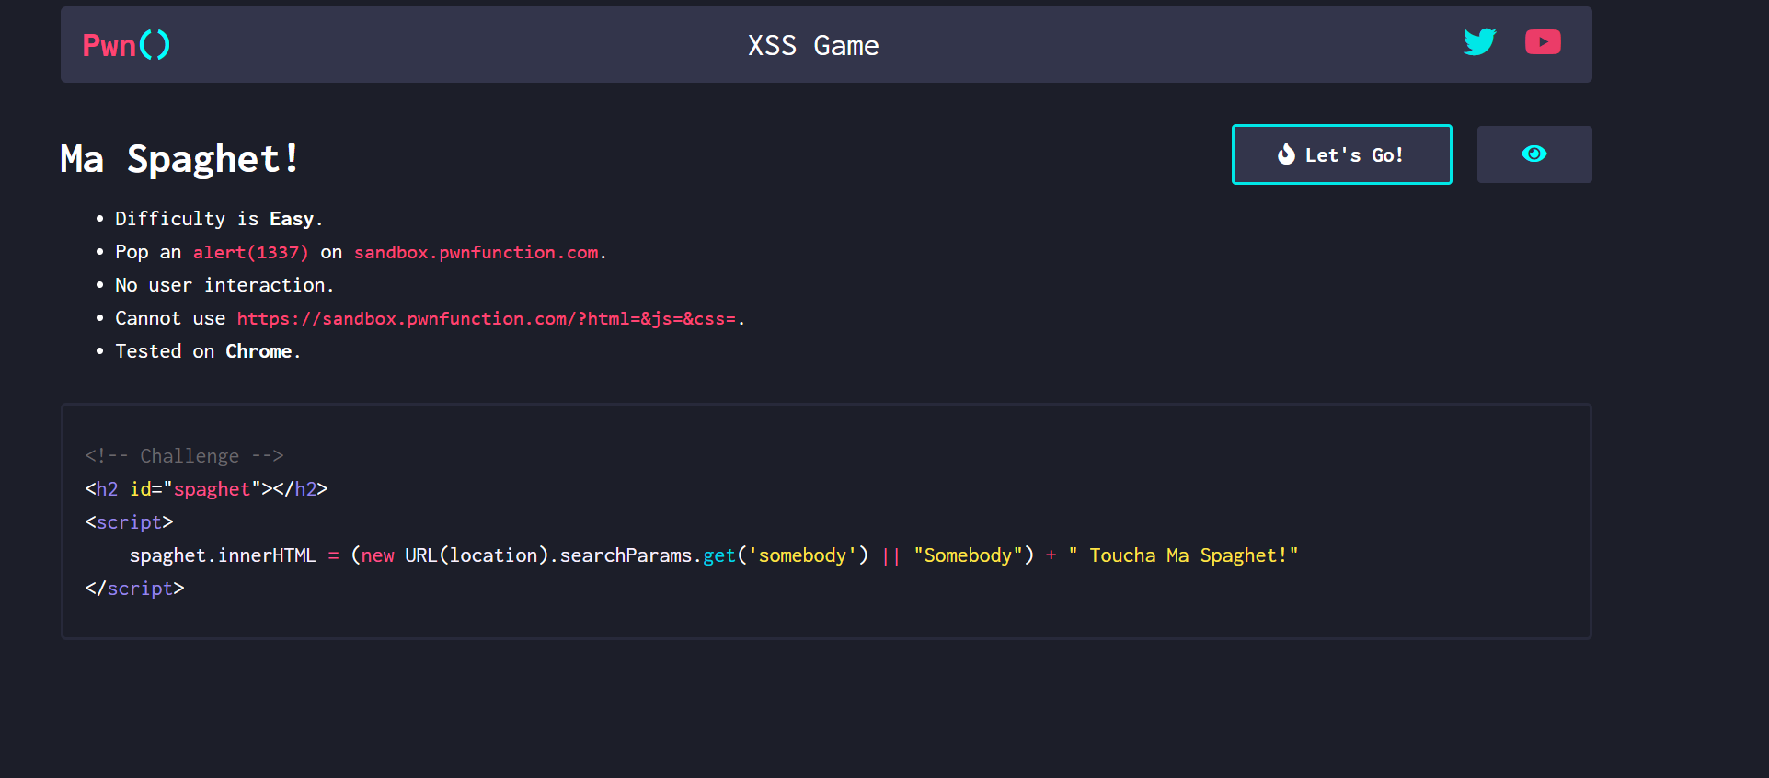The width and height of the screenshot is (1769, 778).
Task: Click the "Toucha Ma Spaghet!" string
Action: coord(1183,555)
